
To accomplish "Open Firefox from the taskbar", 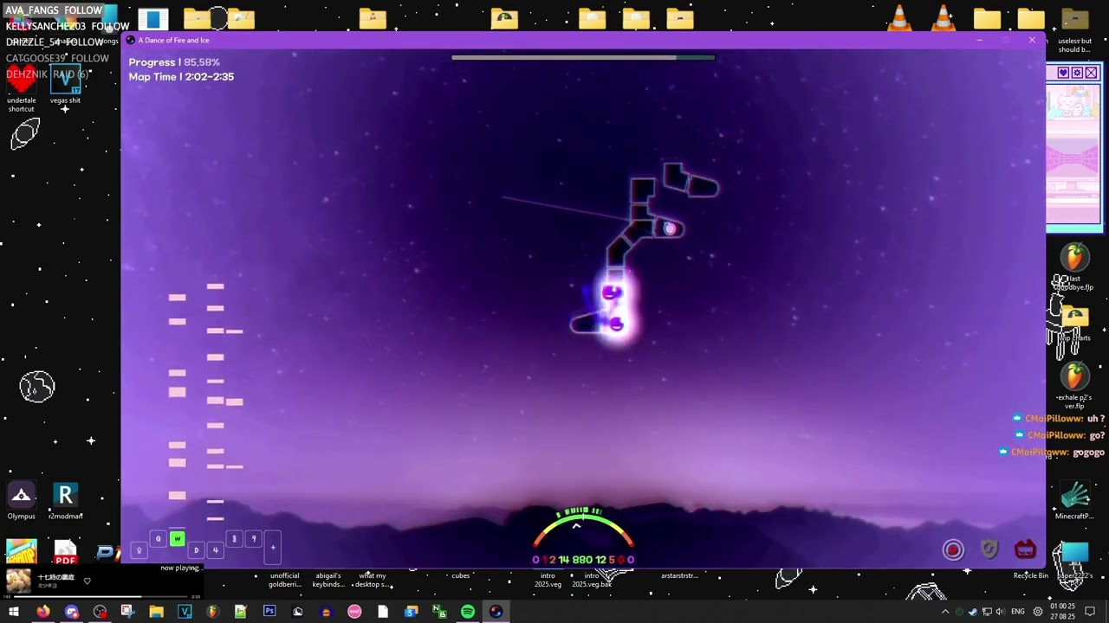I will (42, 612).
